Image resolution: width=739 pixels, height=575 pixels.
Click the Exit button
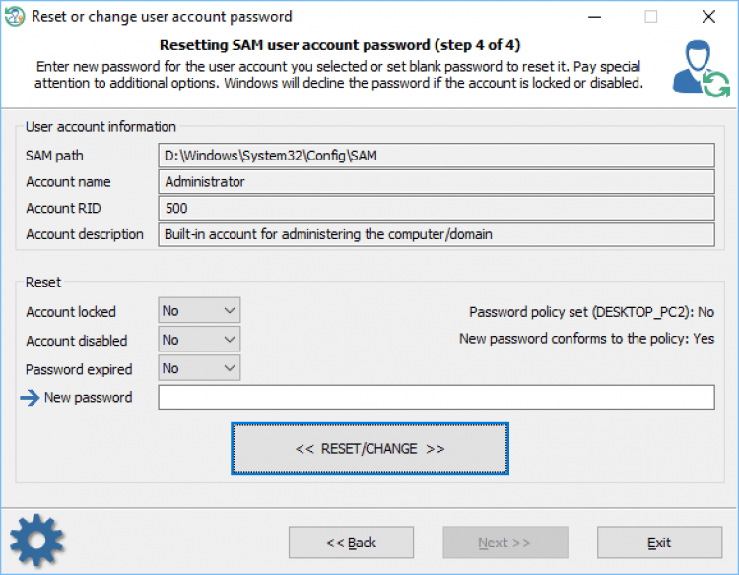click(x=659, y=543)
